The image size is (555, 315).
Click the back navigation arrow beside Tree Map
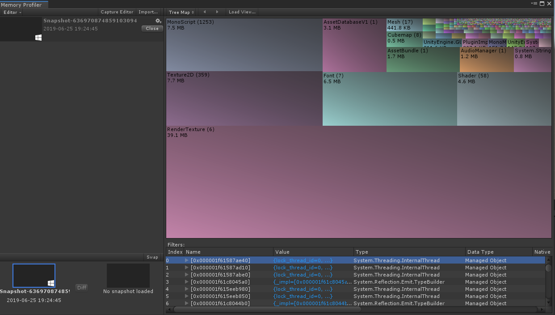click(x=204, y=12)
